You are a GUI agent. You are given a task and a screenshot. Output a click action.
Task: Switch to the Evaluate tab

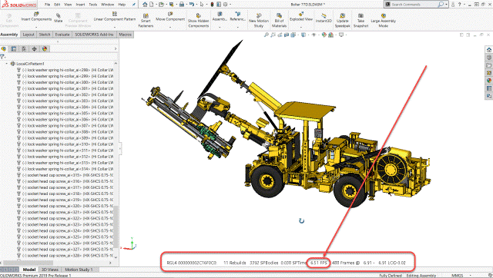tap(62, 35)
